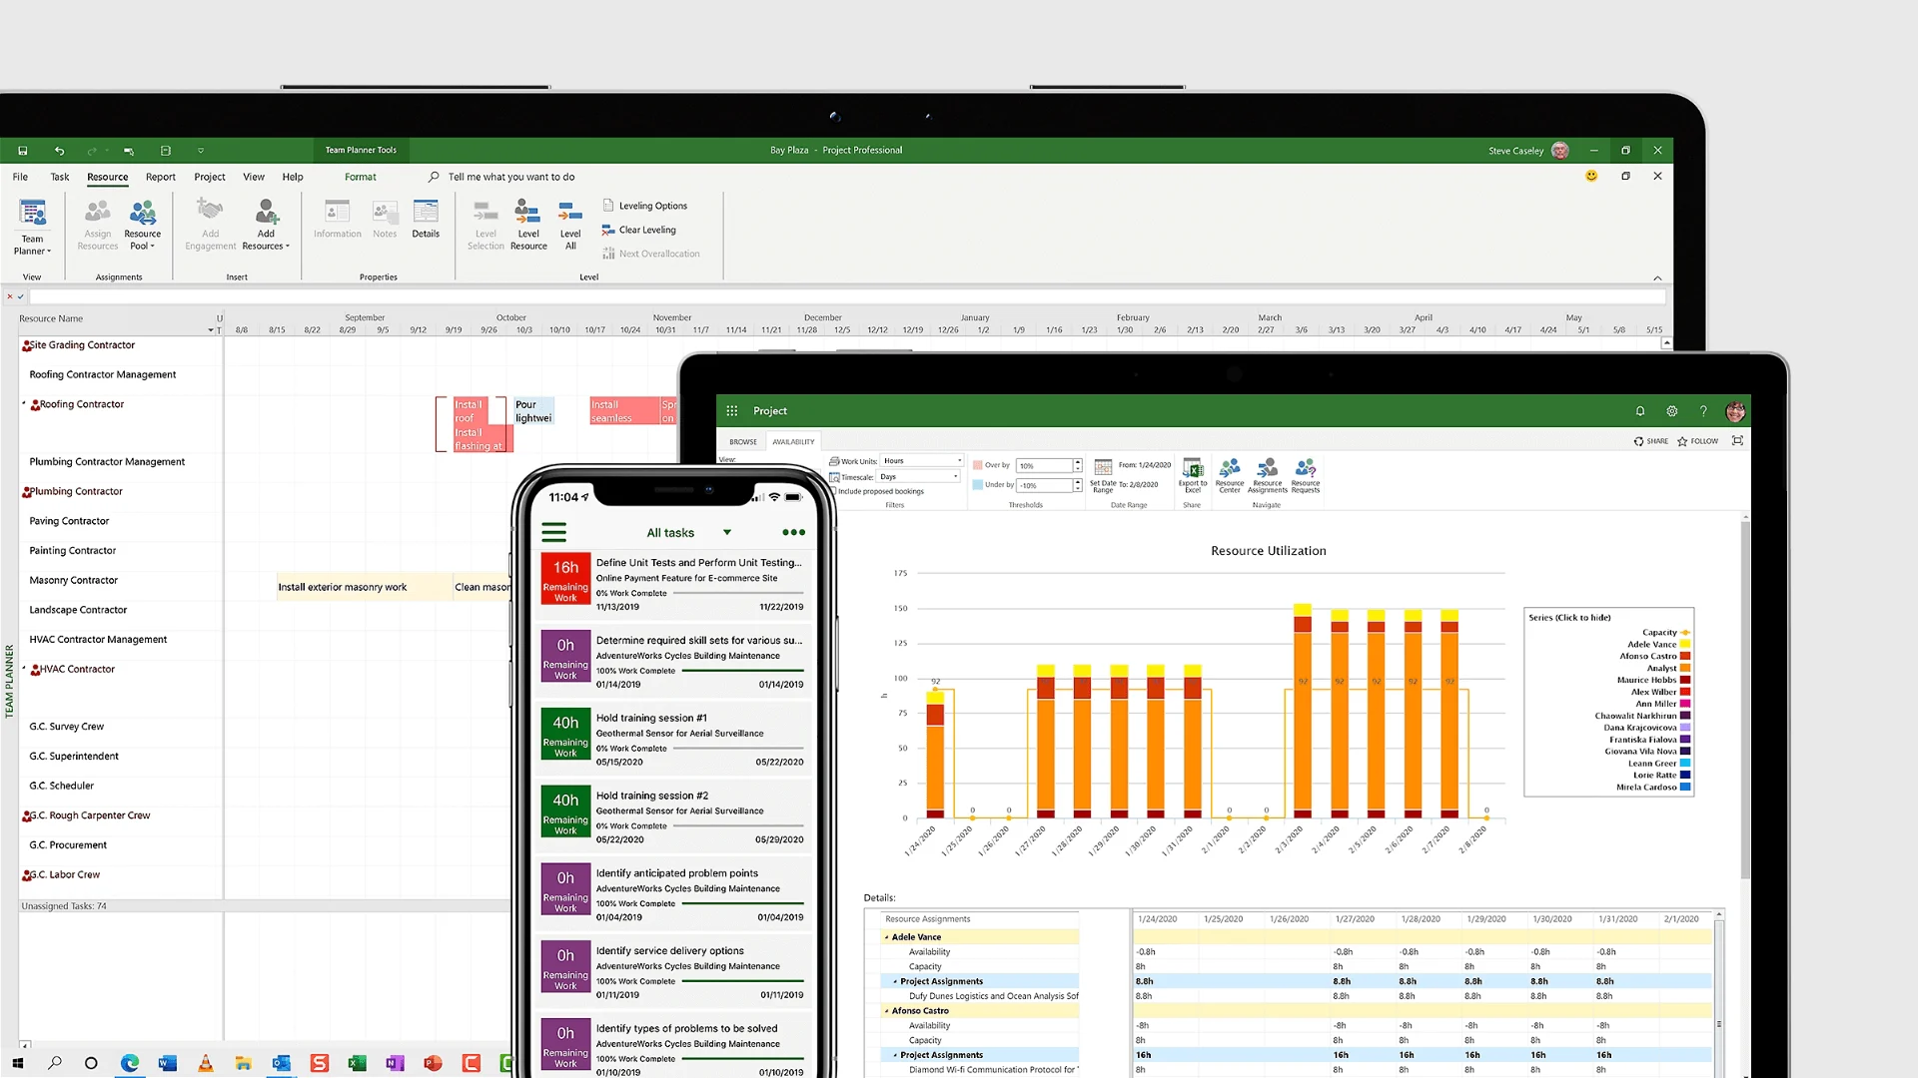Open three-dot more options on phone
The width and height of the screenshot is (1918, 1078).
click(x=793, y=532)
